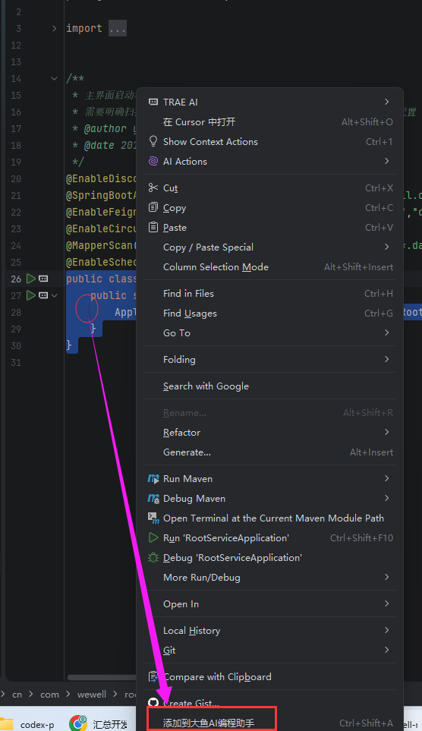Click the scissors Cut icon
Image resolution: width=422 pixels, height=731 pixels.
pyautogui.click(x=153, y=187)
